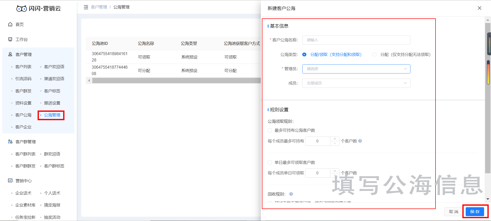Open 客户欢迎语 in sidebar
The height and width of the screenshot is (221, 491).
[54, 67]
